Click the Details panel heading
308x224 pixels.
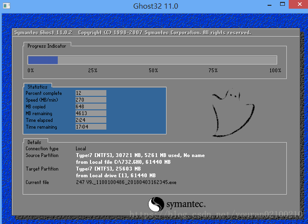[34, 142]
